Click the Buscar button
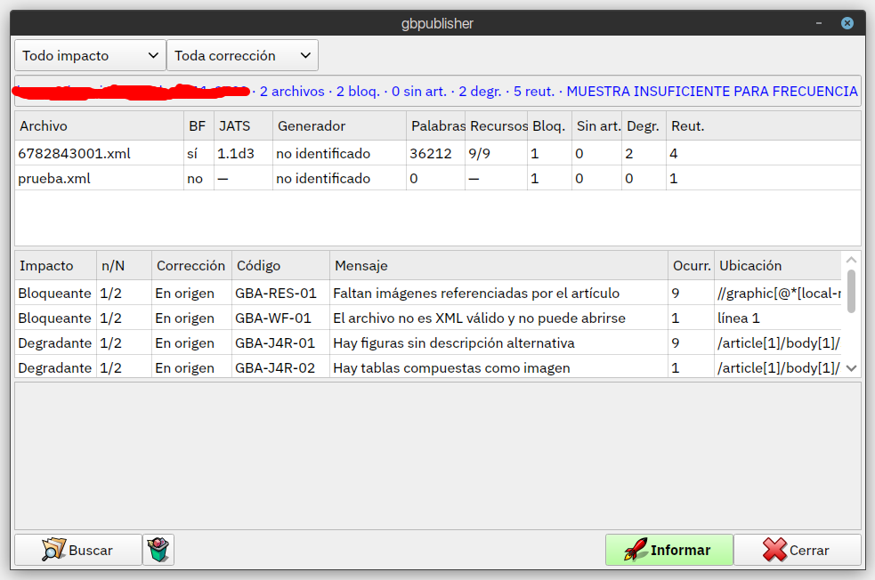This screenshot has height=580, width=875. click(x=78, y=550)
